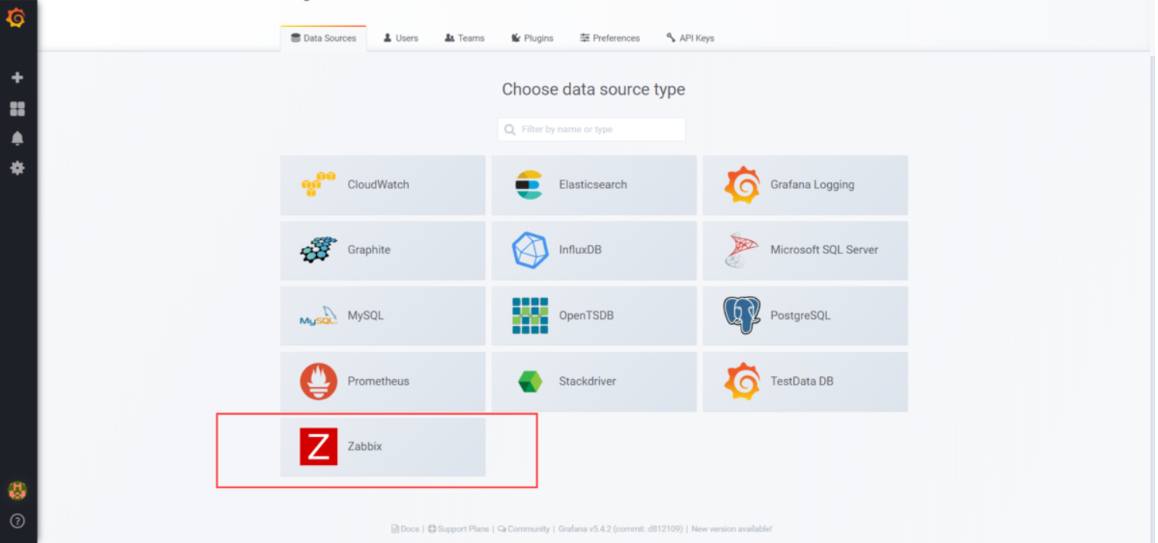Click the Grafana v5.4.2 version link

point(620,529)
